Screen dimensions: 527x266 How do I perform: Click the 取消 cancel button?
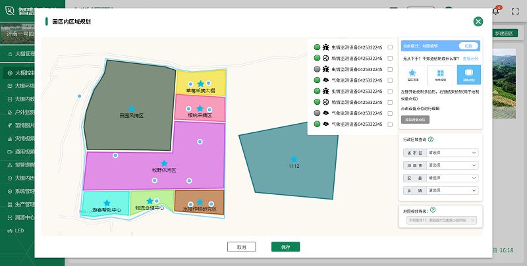pyautogui.click(x=241, y=247)
